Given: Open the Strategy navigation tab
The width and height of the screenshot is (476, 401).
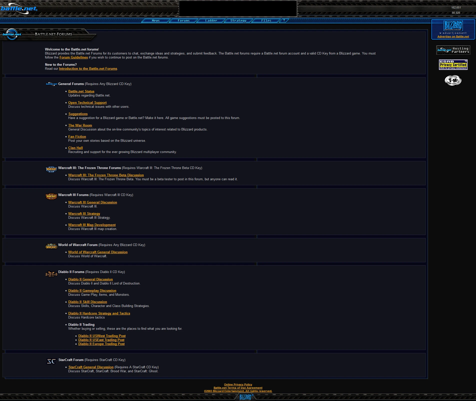Looking at the screenshot, I should (x=238, y=21).
